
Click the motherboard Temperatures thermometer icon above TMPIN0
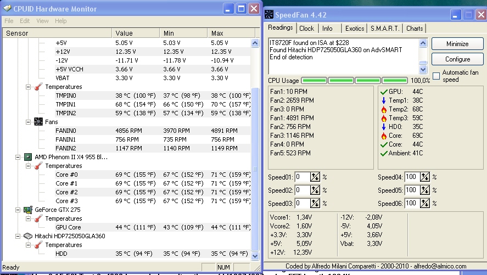click(x=38, y=87)
